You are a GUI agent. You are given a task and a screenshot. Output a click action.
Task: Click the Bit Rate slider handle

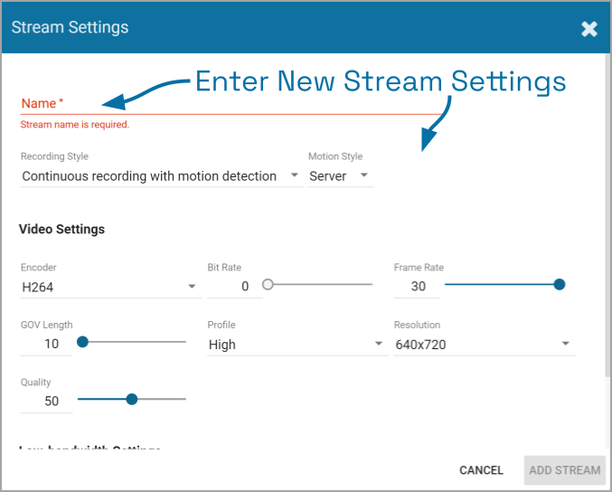[x=268, y=284]
